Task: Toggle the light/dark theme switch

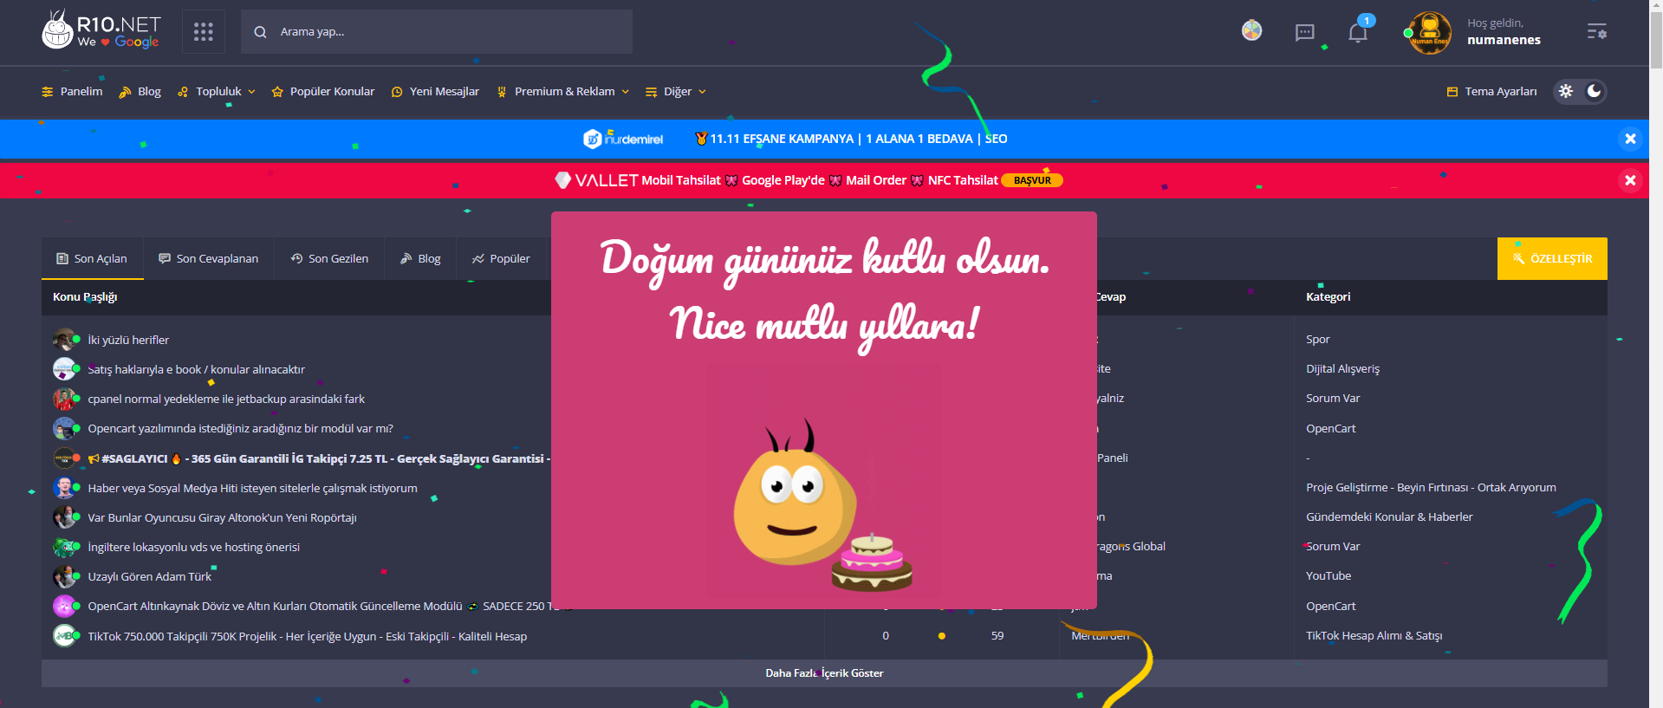Action: tap(1580, 91)
